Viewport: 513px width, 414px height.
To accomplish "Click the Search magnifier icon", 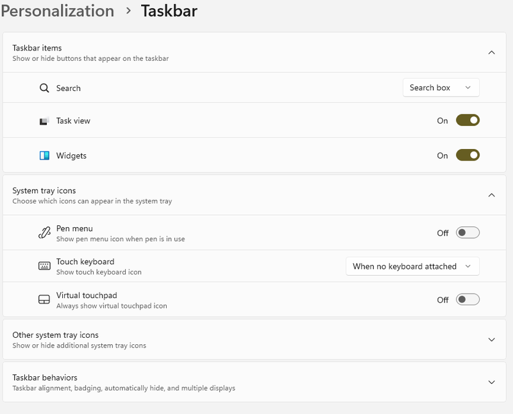I will (44, 88).
